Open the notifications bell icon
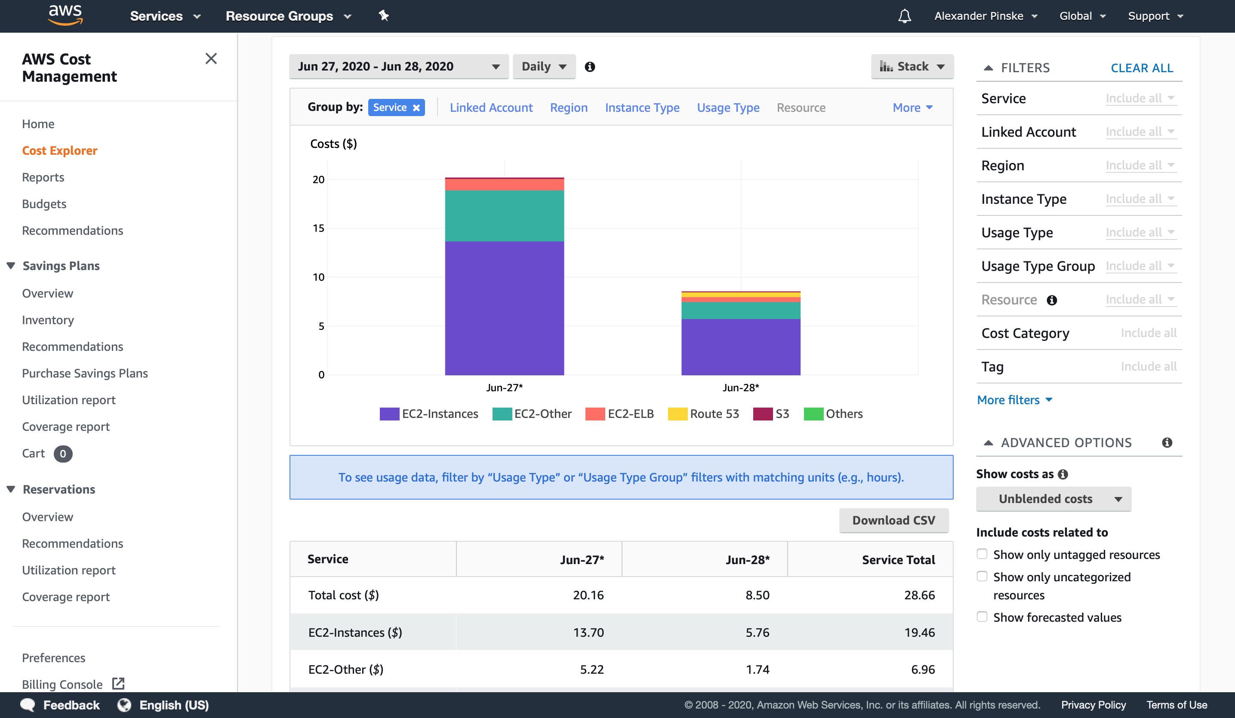This screenshot has height=718, width=1235. point(904,16)
